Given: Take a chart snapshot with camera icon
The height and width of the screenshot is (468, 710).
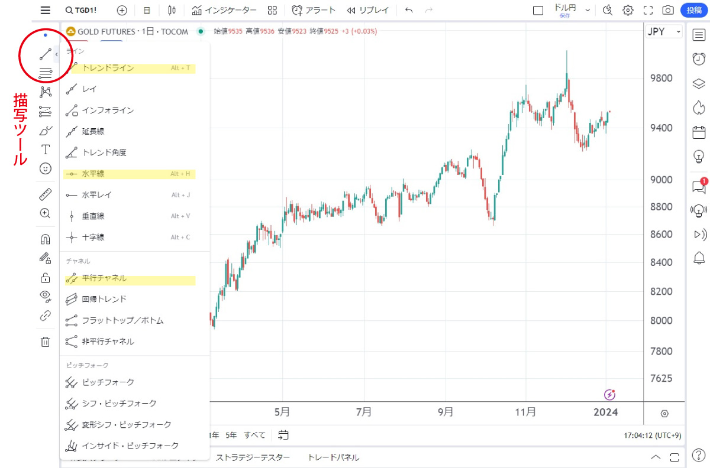Looking at the screenshot, I should click(x=668, y=10).
